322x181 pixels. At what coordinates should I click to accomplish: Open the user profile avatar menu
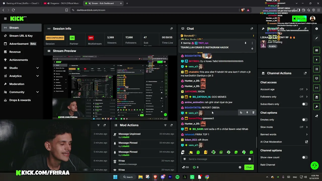click(x=312, y=19)
